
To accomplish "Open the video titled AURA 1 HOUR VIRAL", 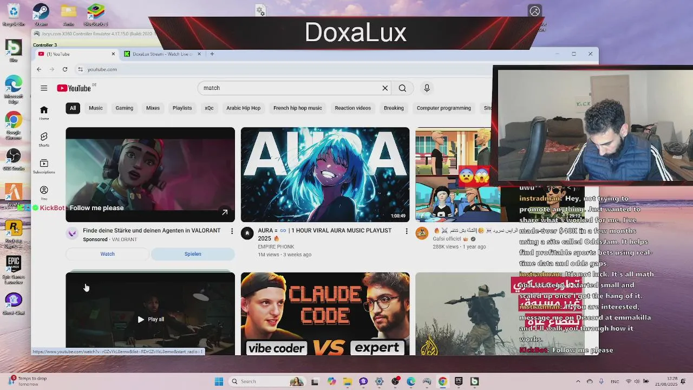I will coord(325,234).
